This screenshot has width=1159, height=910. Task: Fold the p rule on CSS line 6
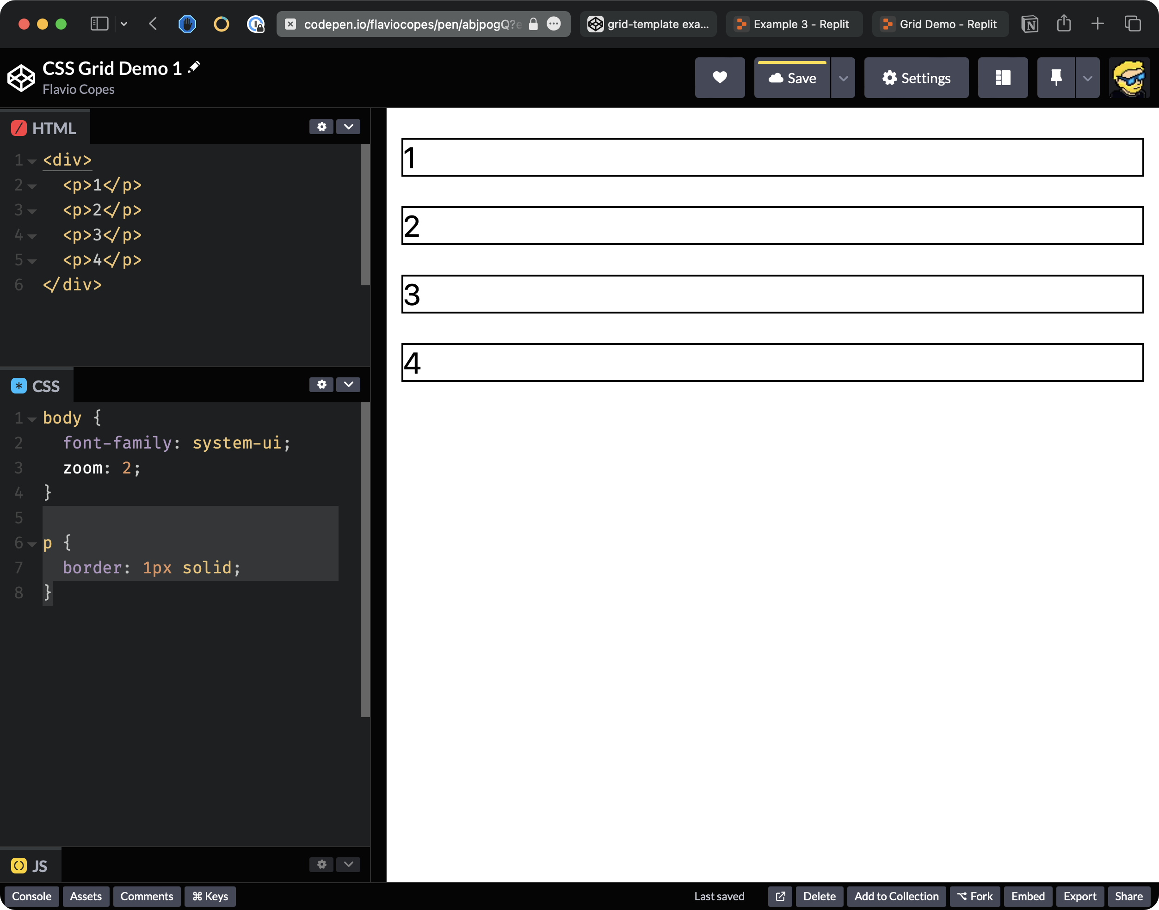click(32, 544)
